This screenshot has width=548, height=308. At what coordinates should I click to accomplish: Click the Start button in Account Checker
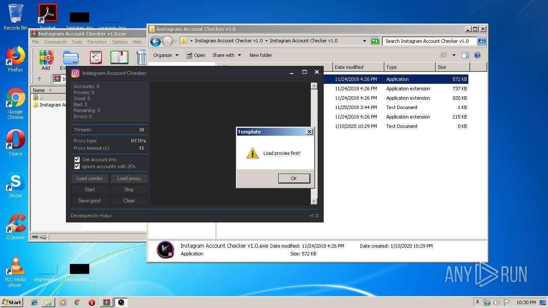89,190
